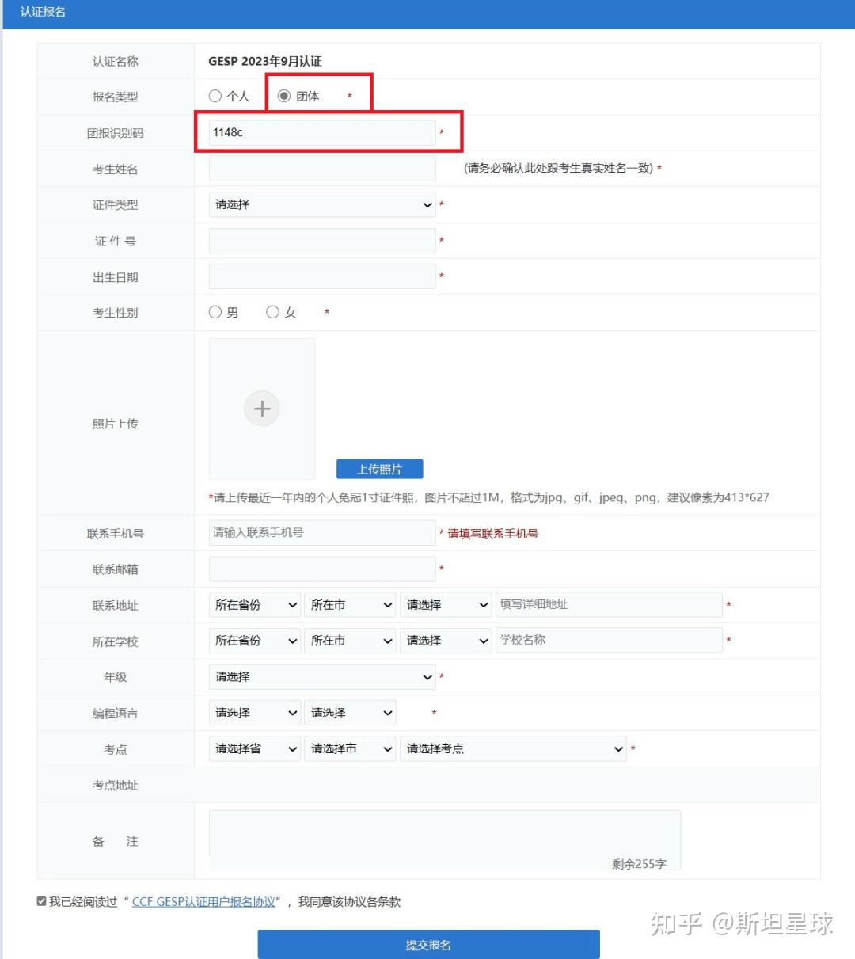Click the 考生姓名 name input field
This screenshot has height=959, width=855.
[x=321, y=168]
